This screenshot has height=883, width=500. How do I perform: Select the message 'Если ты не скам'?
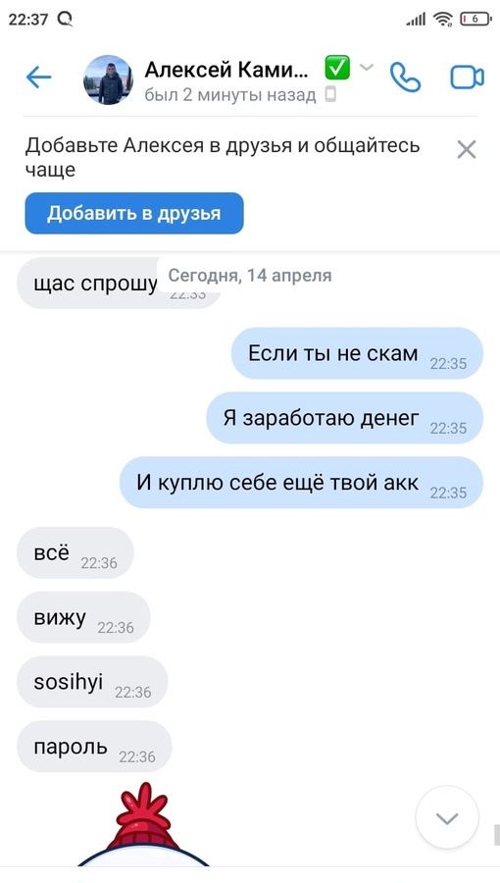click(357, 353)
